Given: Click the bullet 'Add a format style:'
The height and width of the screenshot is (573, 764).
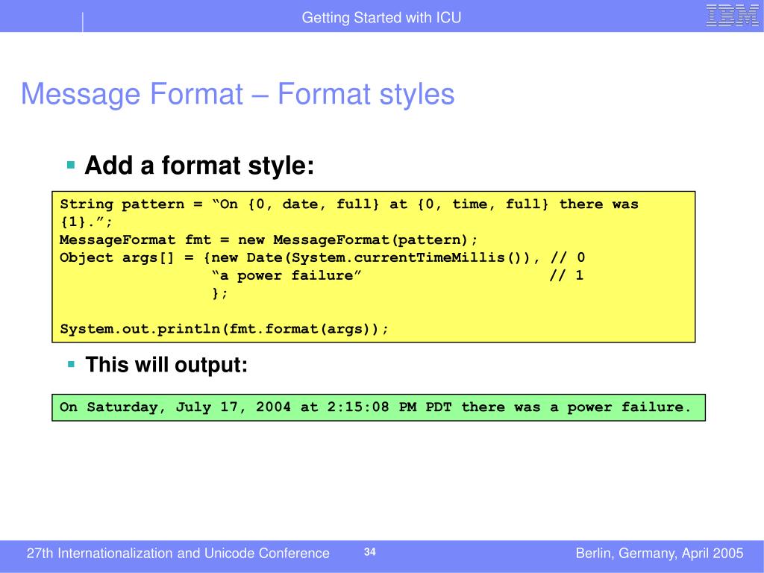Looking at the screenshot, I should pyautogui.click(x=199, y=165).
